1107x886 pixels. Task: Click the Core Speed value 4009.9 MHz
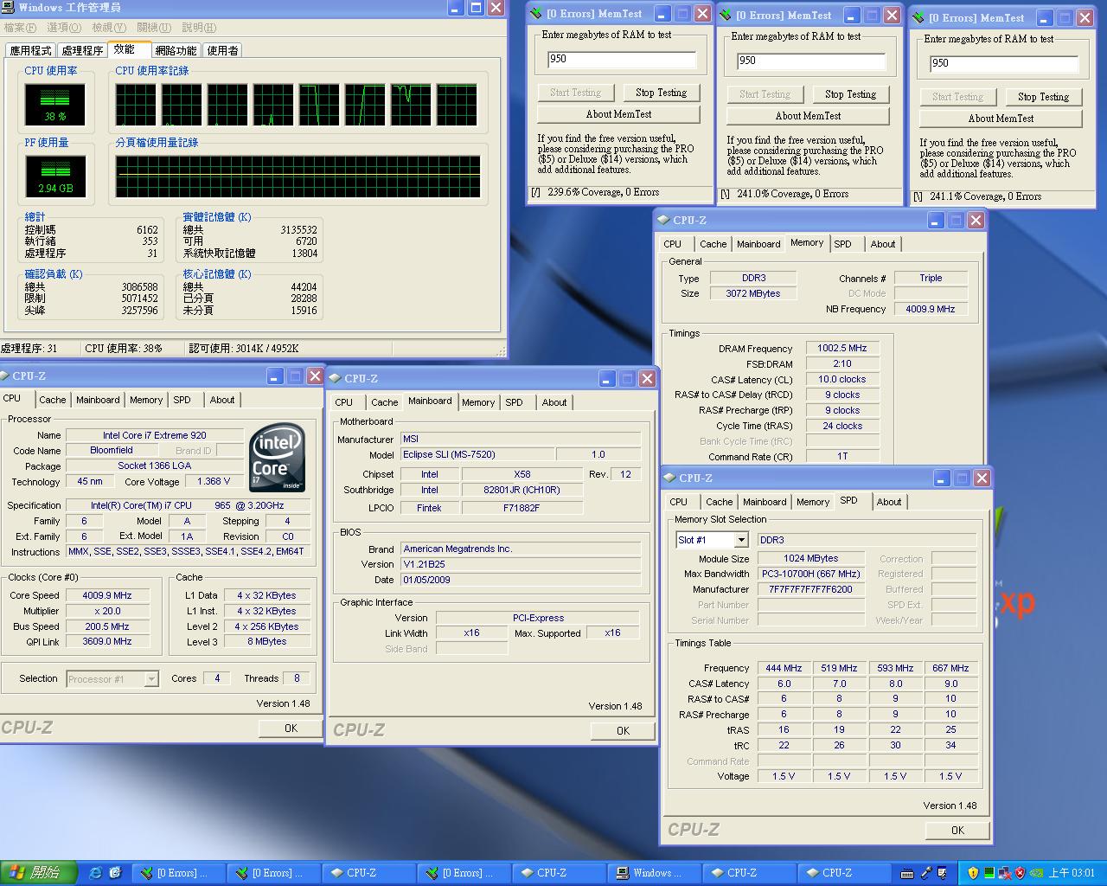coord(107,595)
